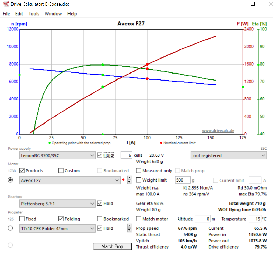Click the green marker on the rpm axis
Viewport: 273px width, 254px height.
[x=20, y=75]
